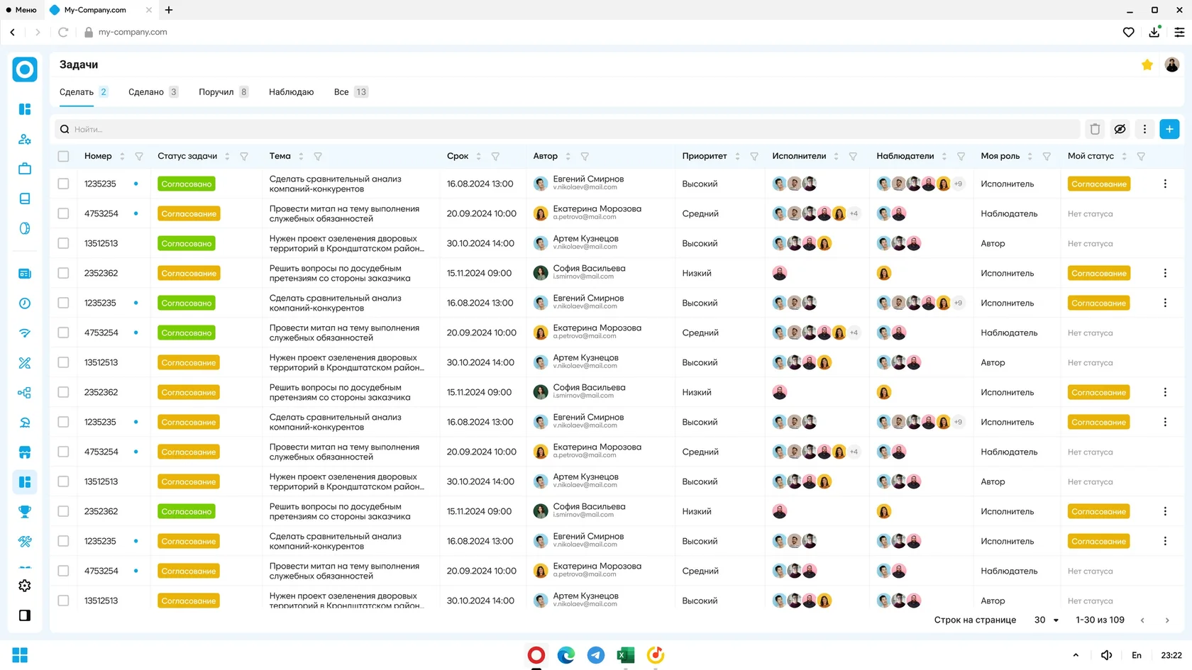Open the filter for the Мой статус column
Image resolution: width=1192 pixels, height=670 pixels.
click(x=1141, y=156)
